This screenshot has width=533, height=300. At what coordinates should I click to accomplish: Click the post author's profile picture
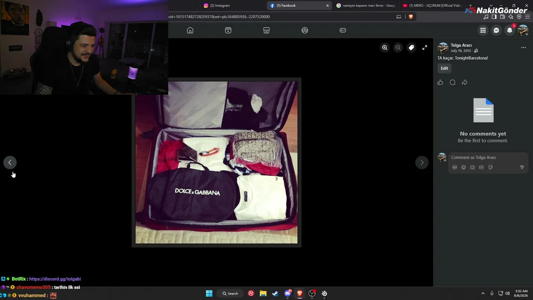click(443, 48)
